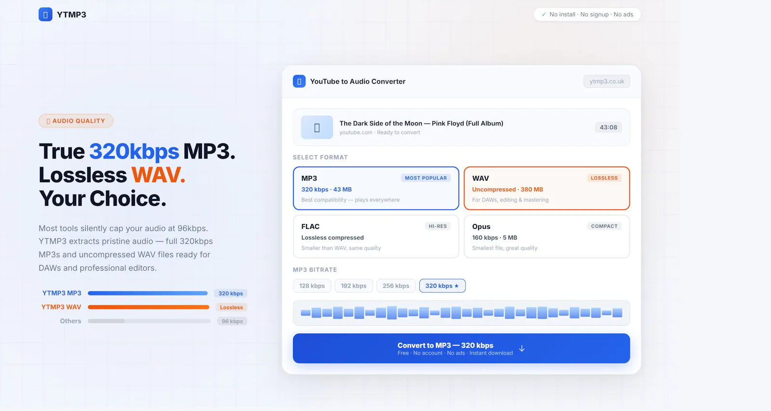Click the MP3 BITRATE section label
Screen dimensions: 771x411
coord(315,270)
